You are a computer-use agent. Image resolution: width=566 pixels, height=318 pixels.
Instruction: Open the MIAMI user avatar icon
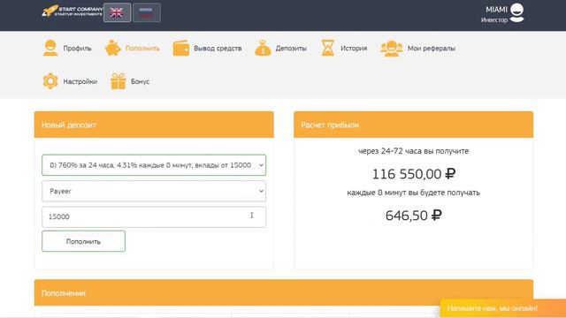(x=516, y=12)
